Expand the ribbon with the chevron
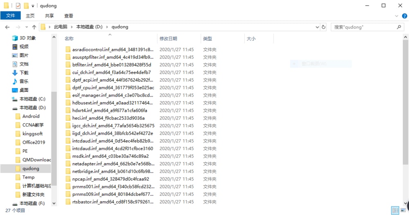Screen dimensions: 409x215 (397, 16)
